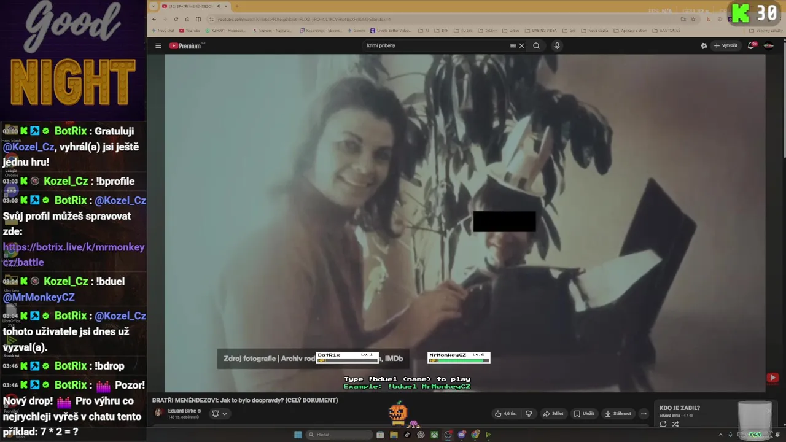Viewport: 786px width, 442px height.
Task: Open the tab search chevron in the browser
Action: click(x=154, y=6)
